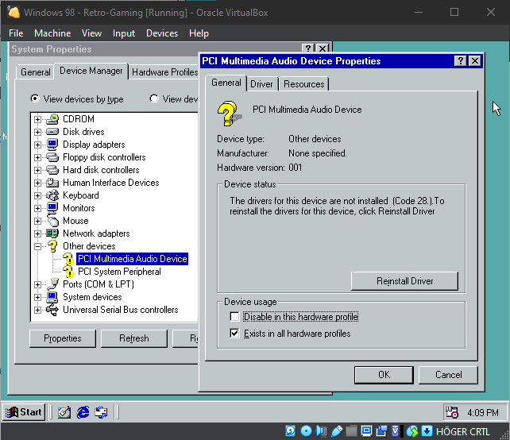This screenshot has height=440, width=510.
Task: Click the Human Interface Devices icon
Action: pos(52,183)
